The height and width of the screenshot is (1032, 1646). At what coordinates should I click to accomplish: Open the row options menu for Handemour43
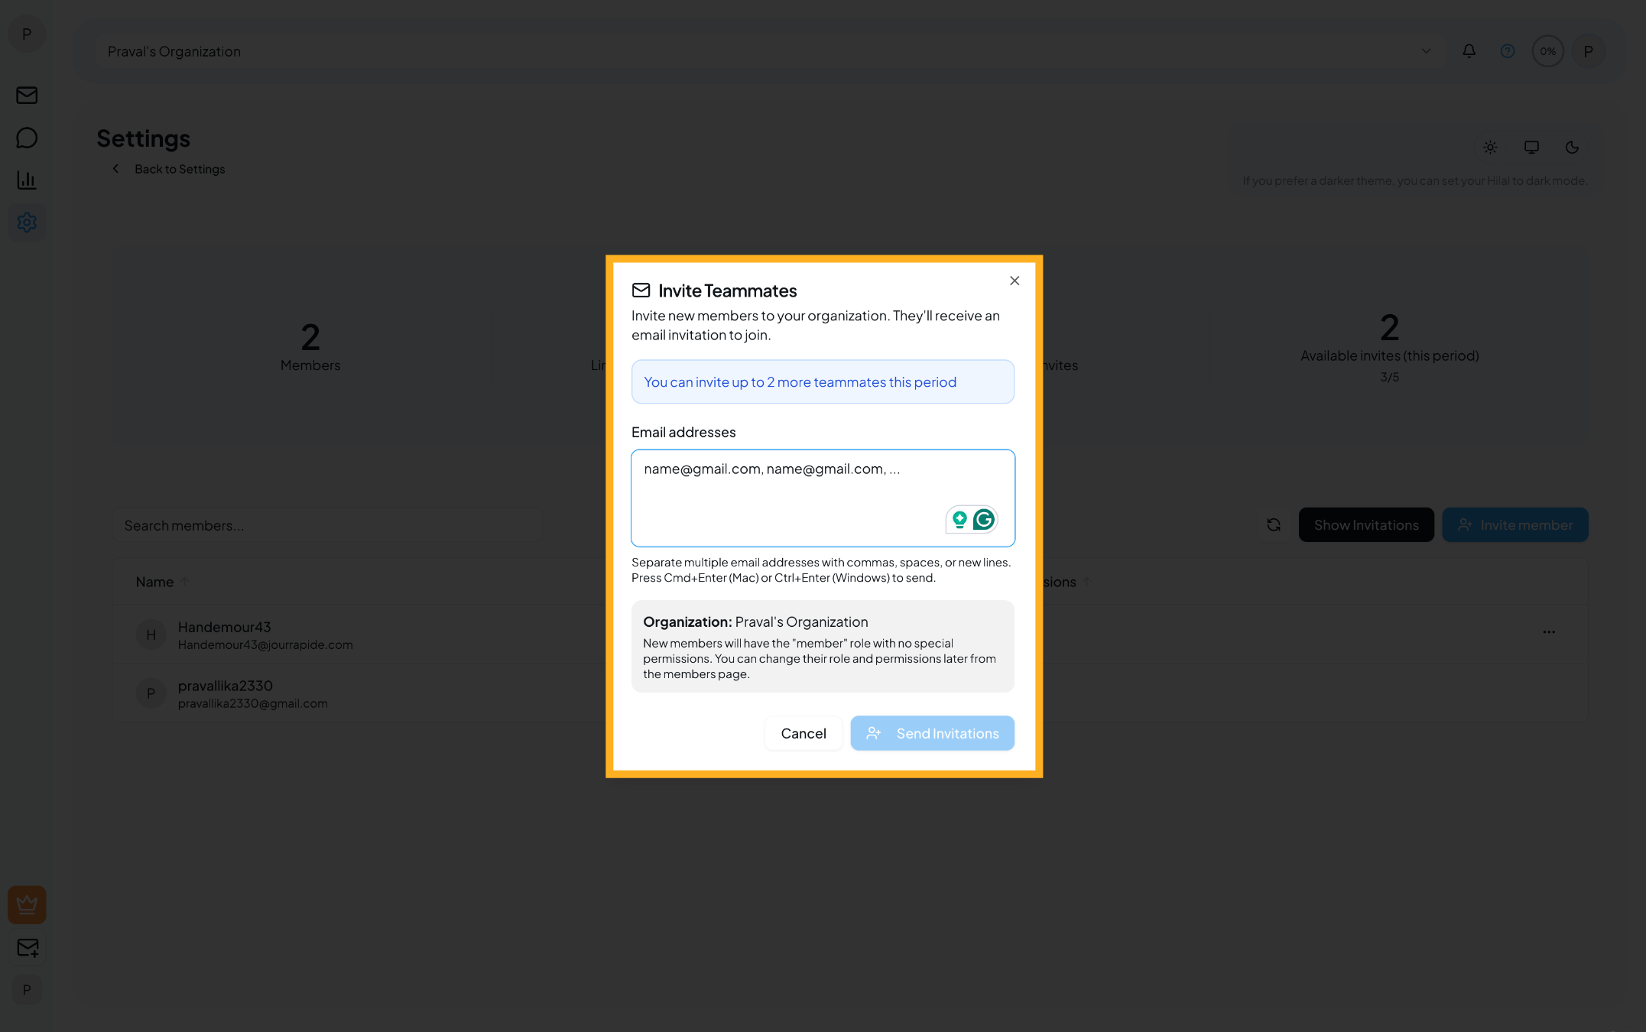coord(1550,632)
